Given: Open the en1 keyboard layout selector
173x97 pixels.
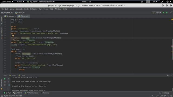Looking at the screenshot, I should coord(155,2).
